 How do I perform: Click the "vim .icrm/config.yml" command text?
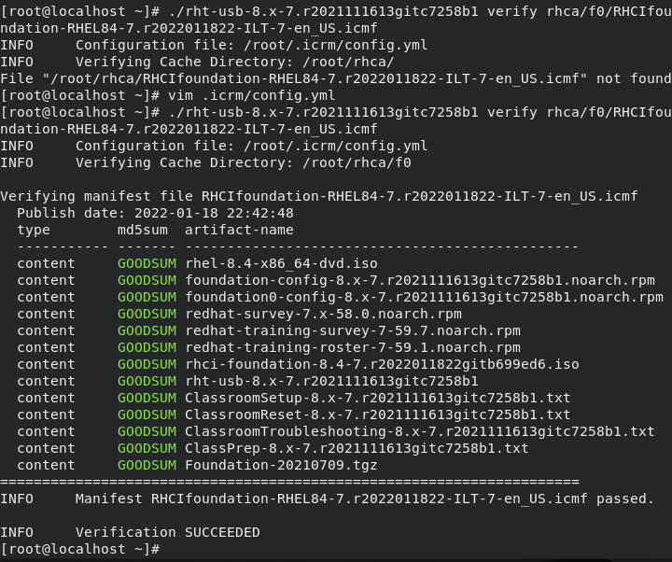pos(247,95)
